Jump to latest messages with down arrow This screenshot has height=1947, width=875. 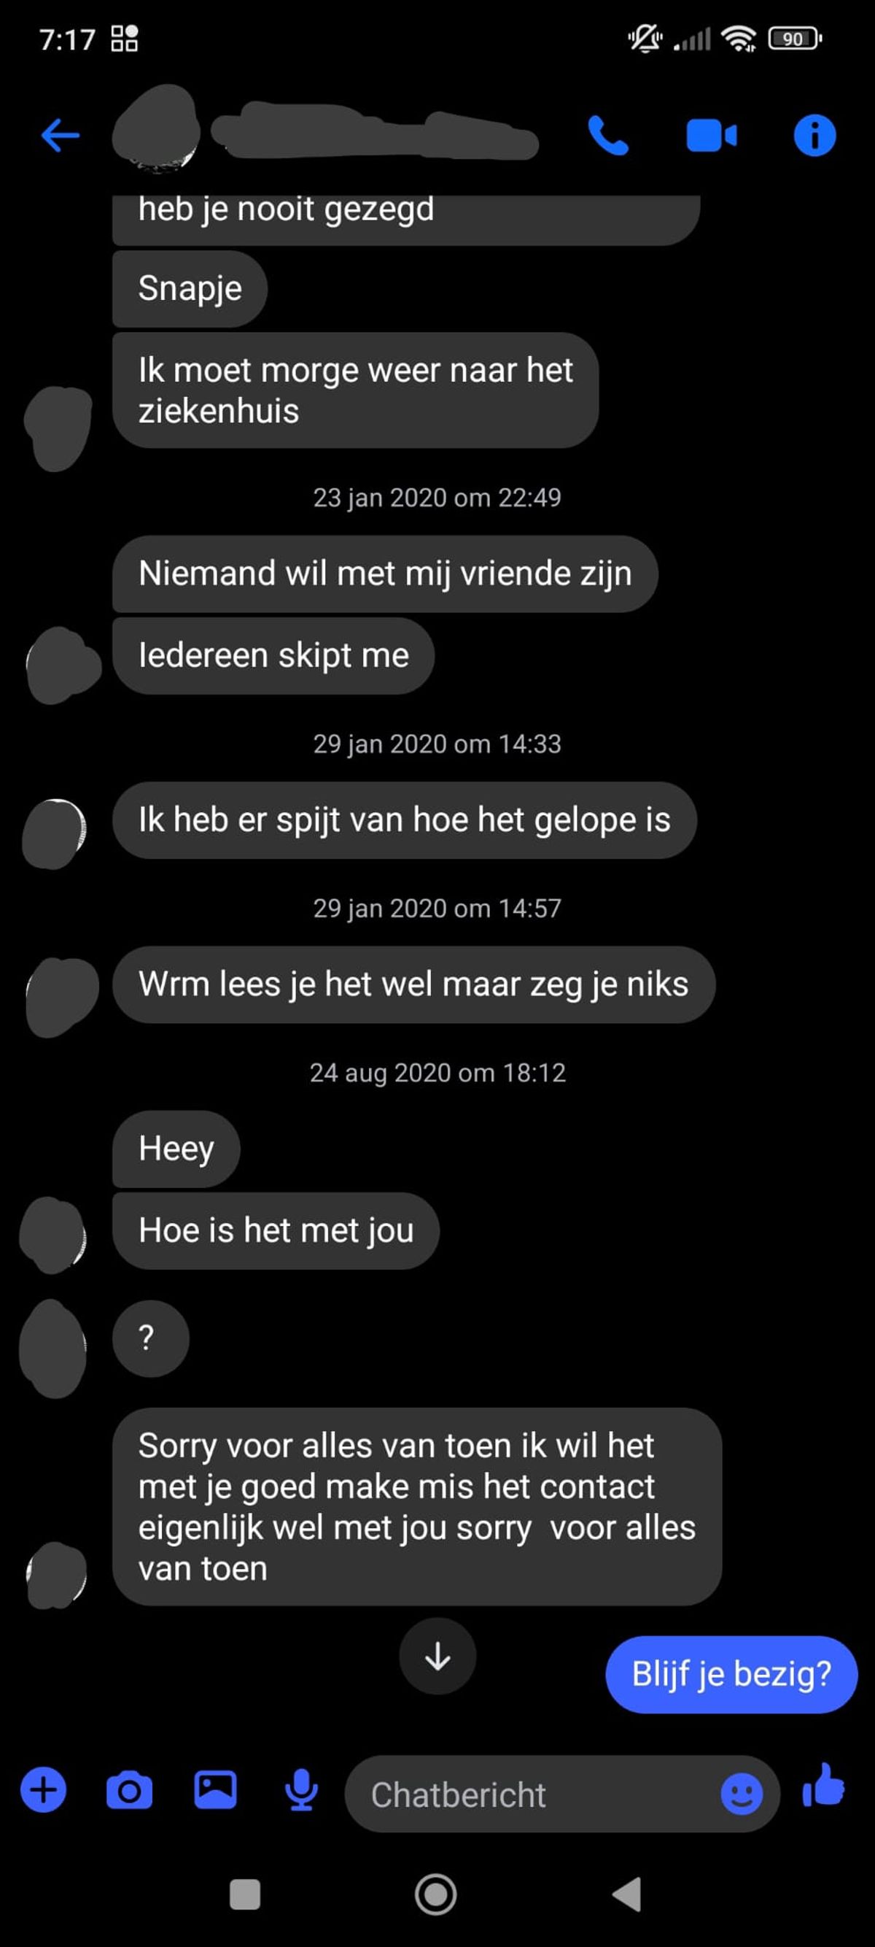[x=438, y=1656]
